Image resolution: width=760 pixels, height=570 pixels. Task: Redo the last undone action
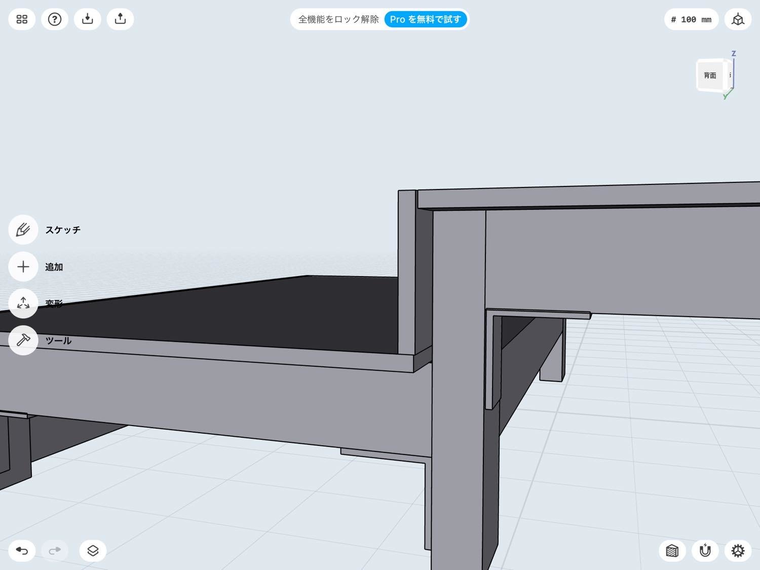55,551
